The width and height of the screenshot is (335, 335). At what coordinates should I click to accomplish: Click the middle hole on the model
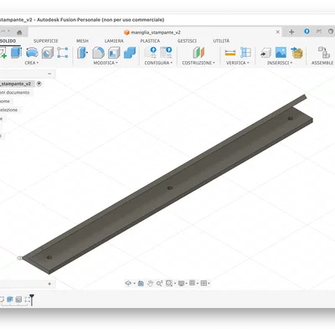(x=170, y=188)
